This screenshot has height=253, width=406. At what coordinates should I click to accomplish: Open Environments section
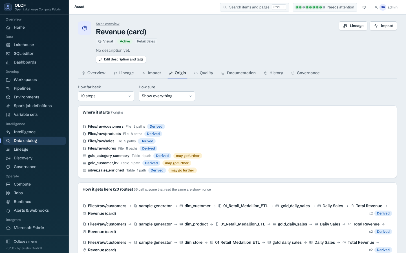click(x=34, y=97)
